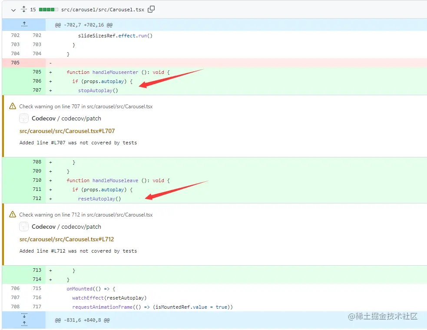Open link src/carousel/src/Carousel.tsx#L707
Viewport: 427px width, 330px height.
67,131
